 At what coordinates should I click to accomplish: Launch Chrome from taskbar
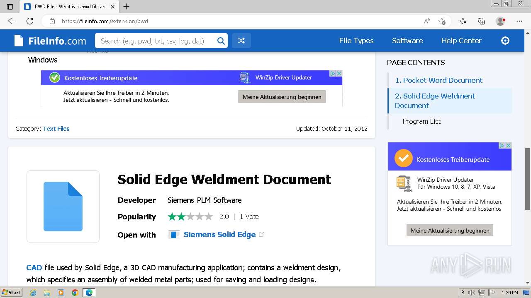point(75,293)
